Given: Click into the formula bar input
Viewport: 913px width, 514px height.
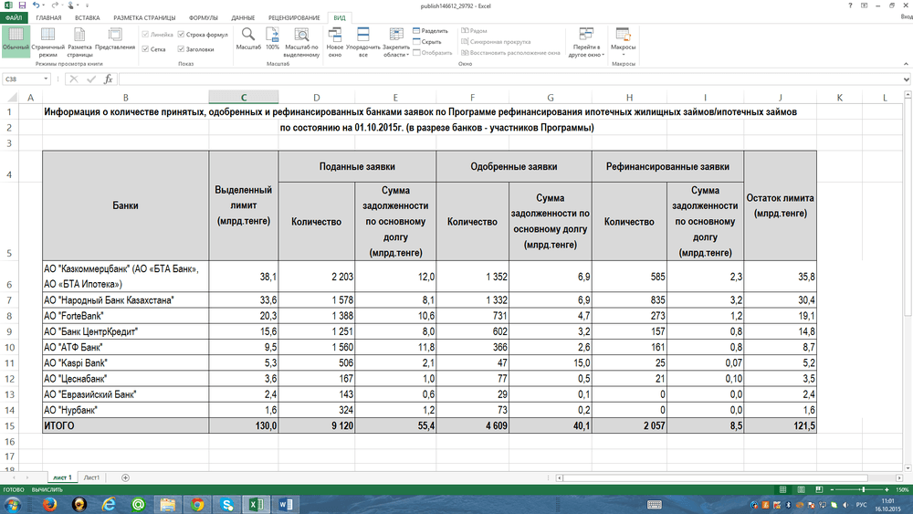Looking at the screenshot, I should pos(510,79).
